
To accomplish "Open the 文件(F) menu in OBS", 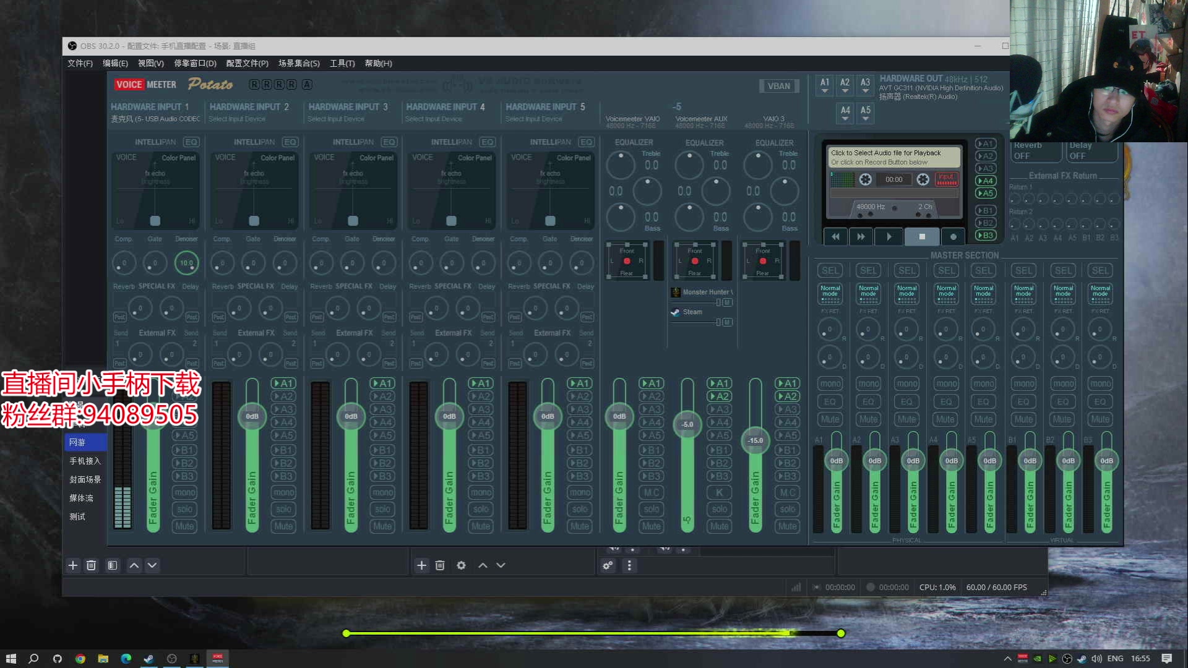I will 80,63.
